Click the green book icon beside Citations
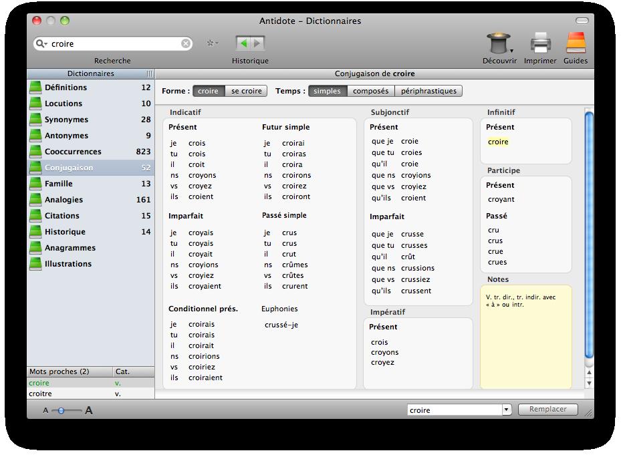 pyautogui.click(x=35, y=216)
